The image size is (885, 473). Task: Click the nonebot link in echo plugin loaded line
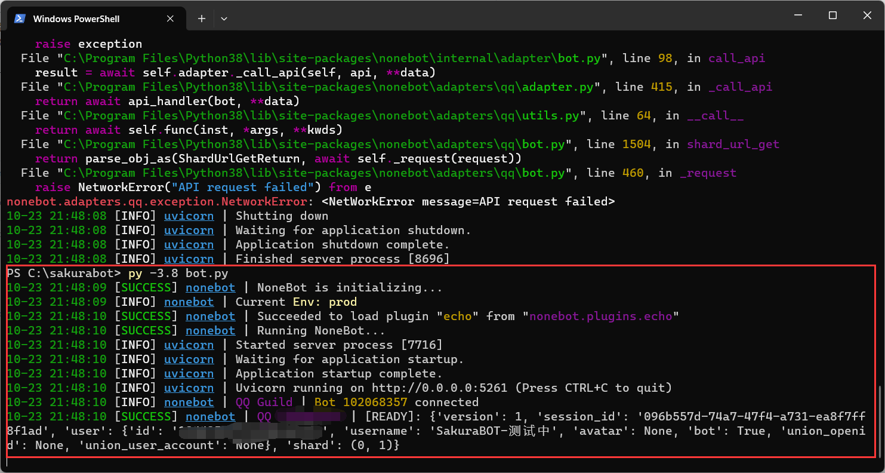pyautogui.click(x=210, y=316)
